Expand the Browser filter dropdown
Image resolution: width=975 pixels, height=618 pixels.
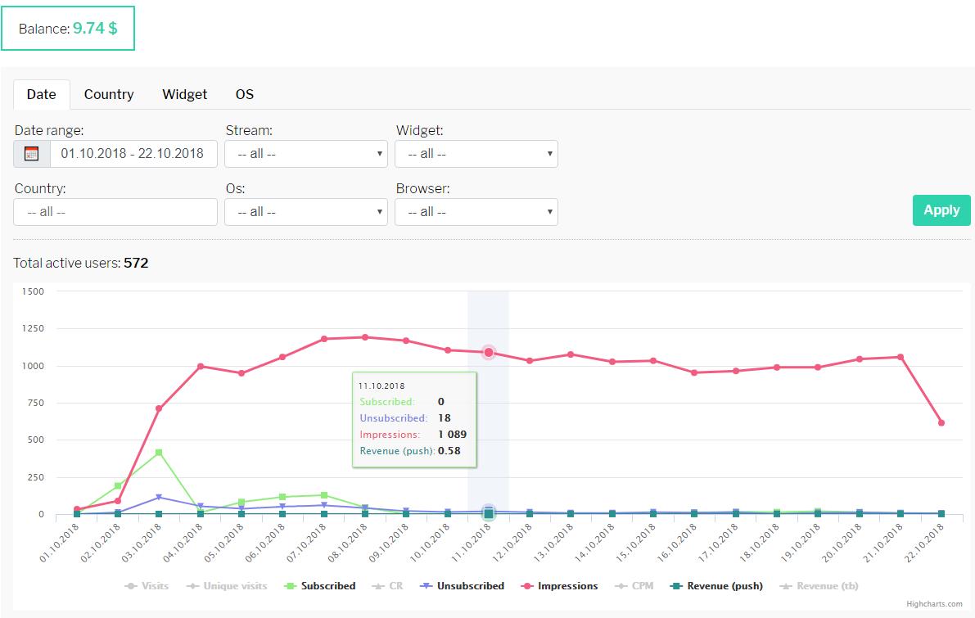click(x=476, y=212)
